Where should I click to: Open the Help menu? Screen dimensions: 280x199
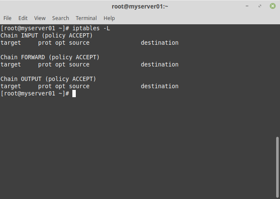(109, 18)
